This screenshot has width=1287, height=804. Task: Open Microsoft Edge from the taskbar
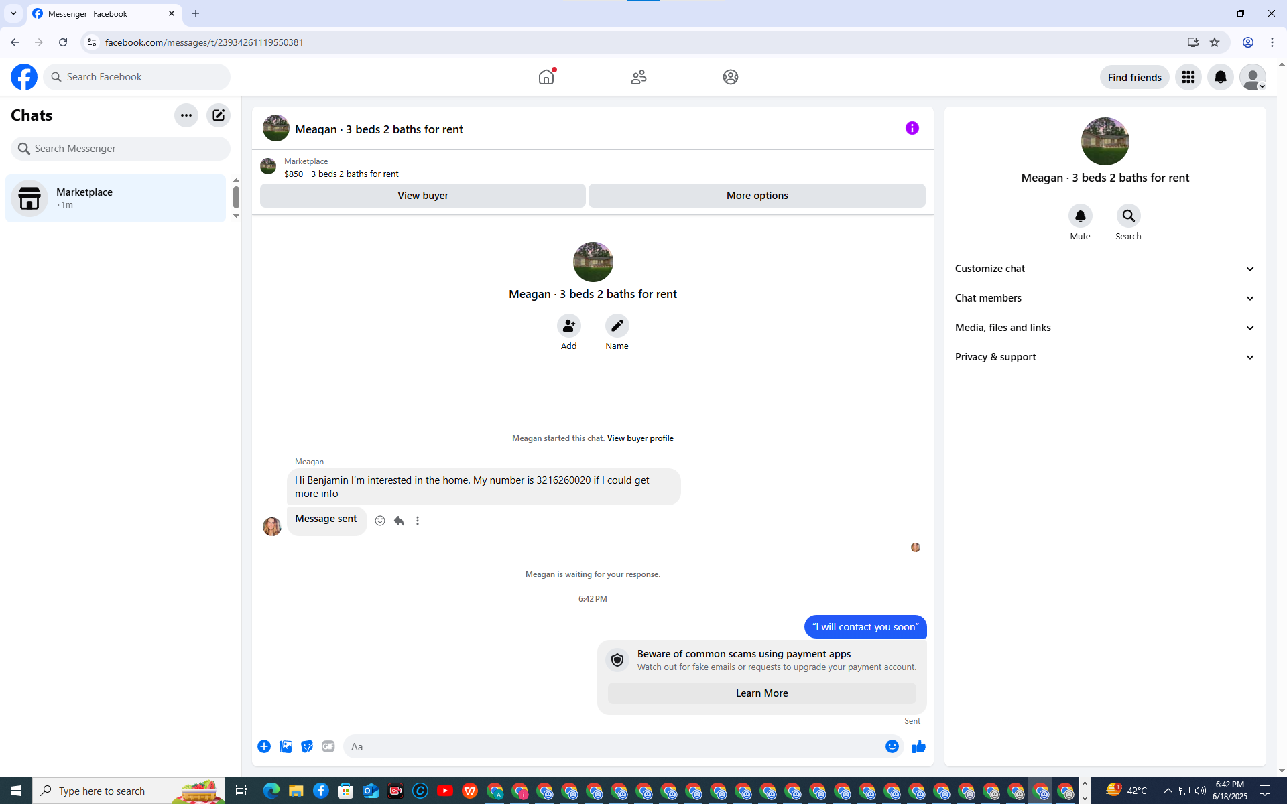click(271, 791)
